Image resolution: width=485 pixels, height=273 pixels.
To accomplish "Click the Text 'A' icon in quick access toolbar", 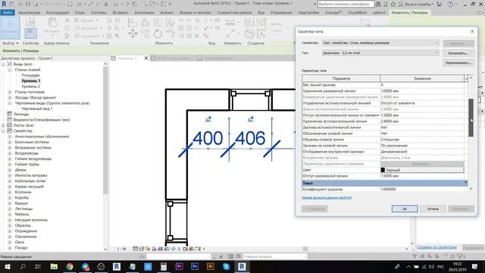I will 106,4.
